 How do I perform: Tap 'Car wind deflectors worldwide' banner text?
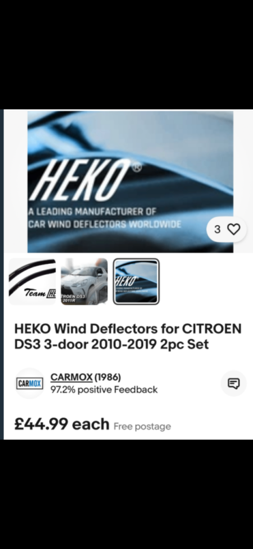(105, 224)
